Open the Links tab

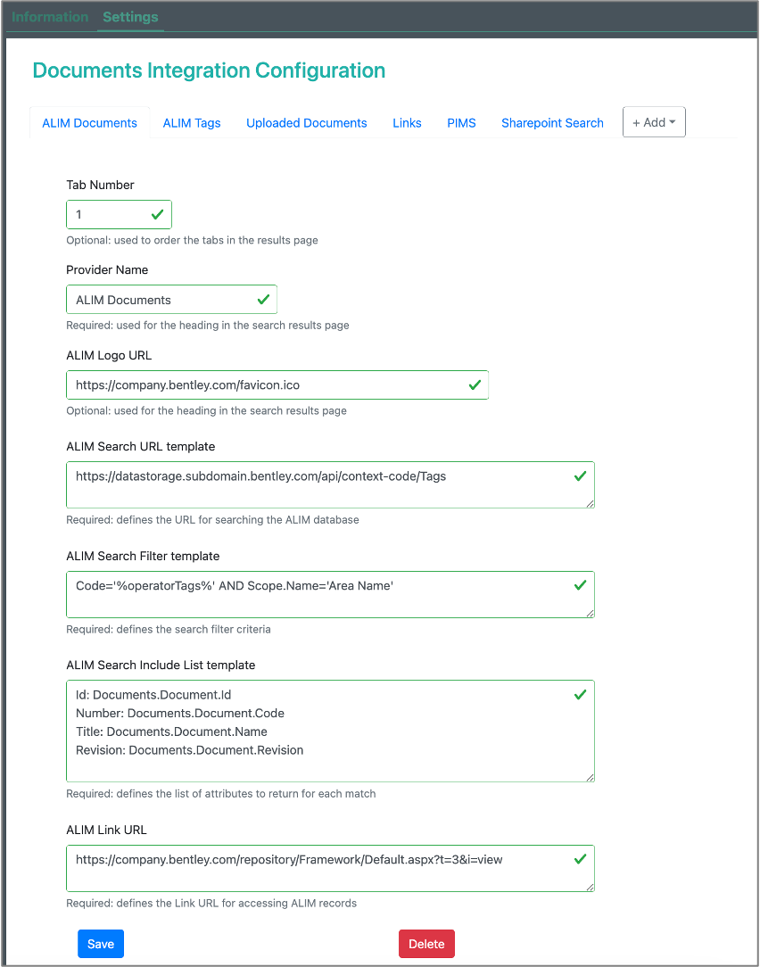coord(407,123)
